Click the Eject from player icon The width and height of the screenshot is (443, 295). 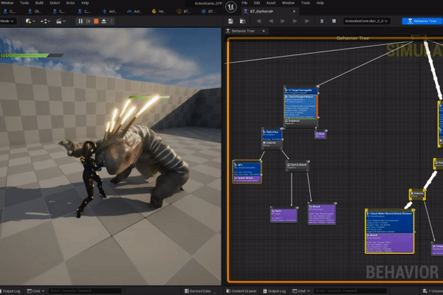tap(104, 21)
